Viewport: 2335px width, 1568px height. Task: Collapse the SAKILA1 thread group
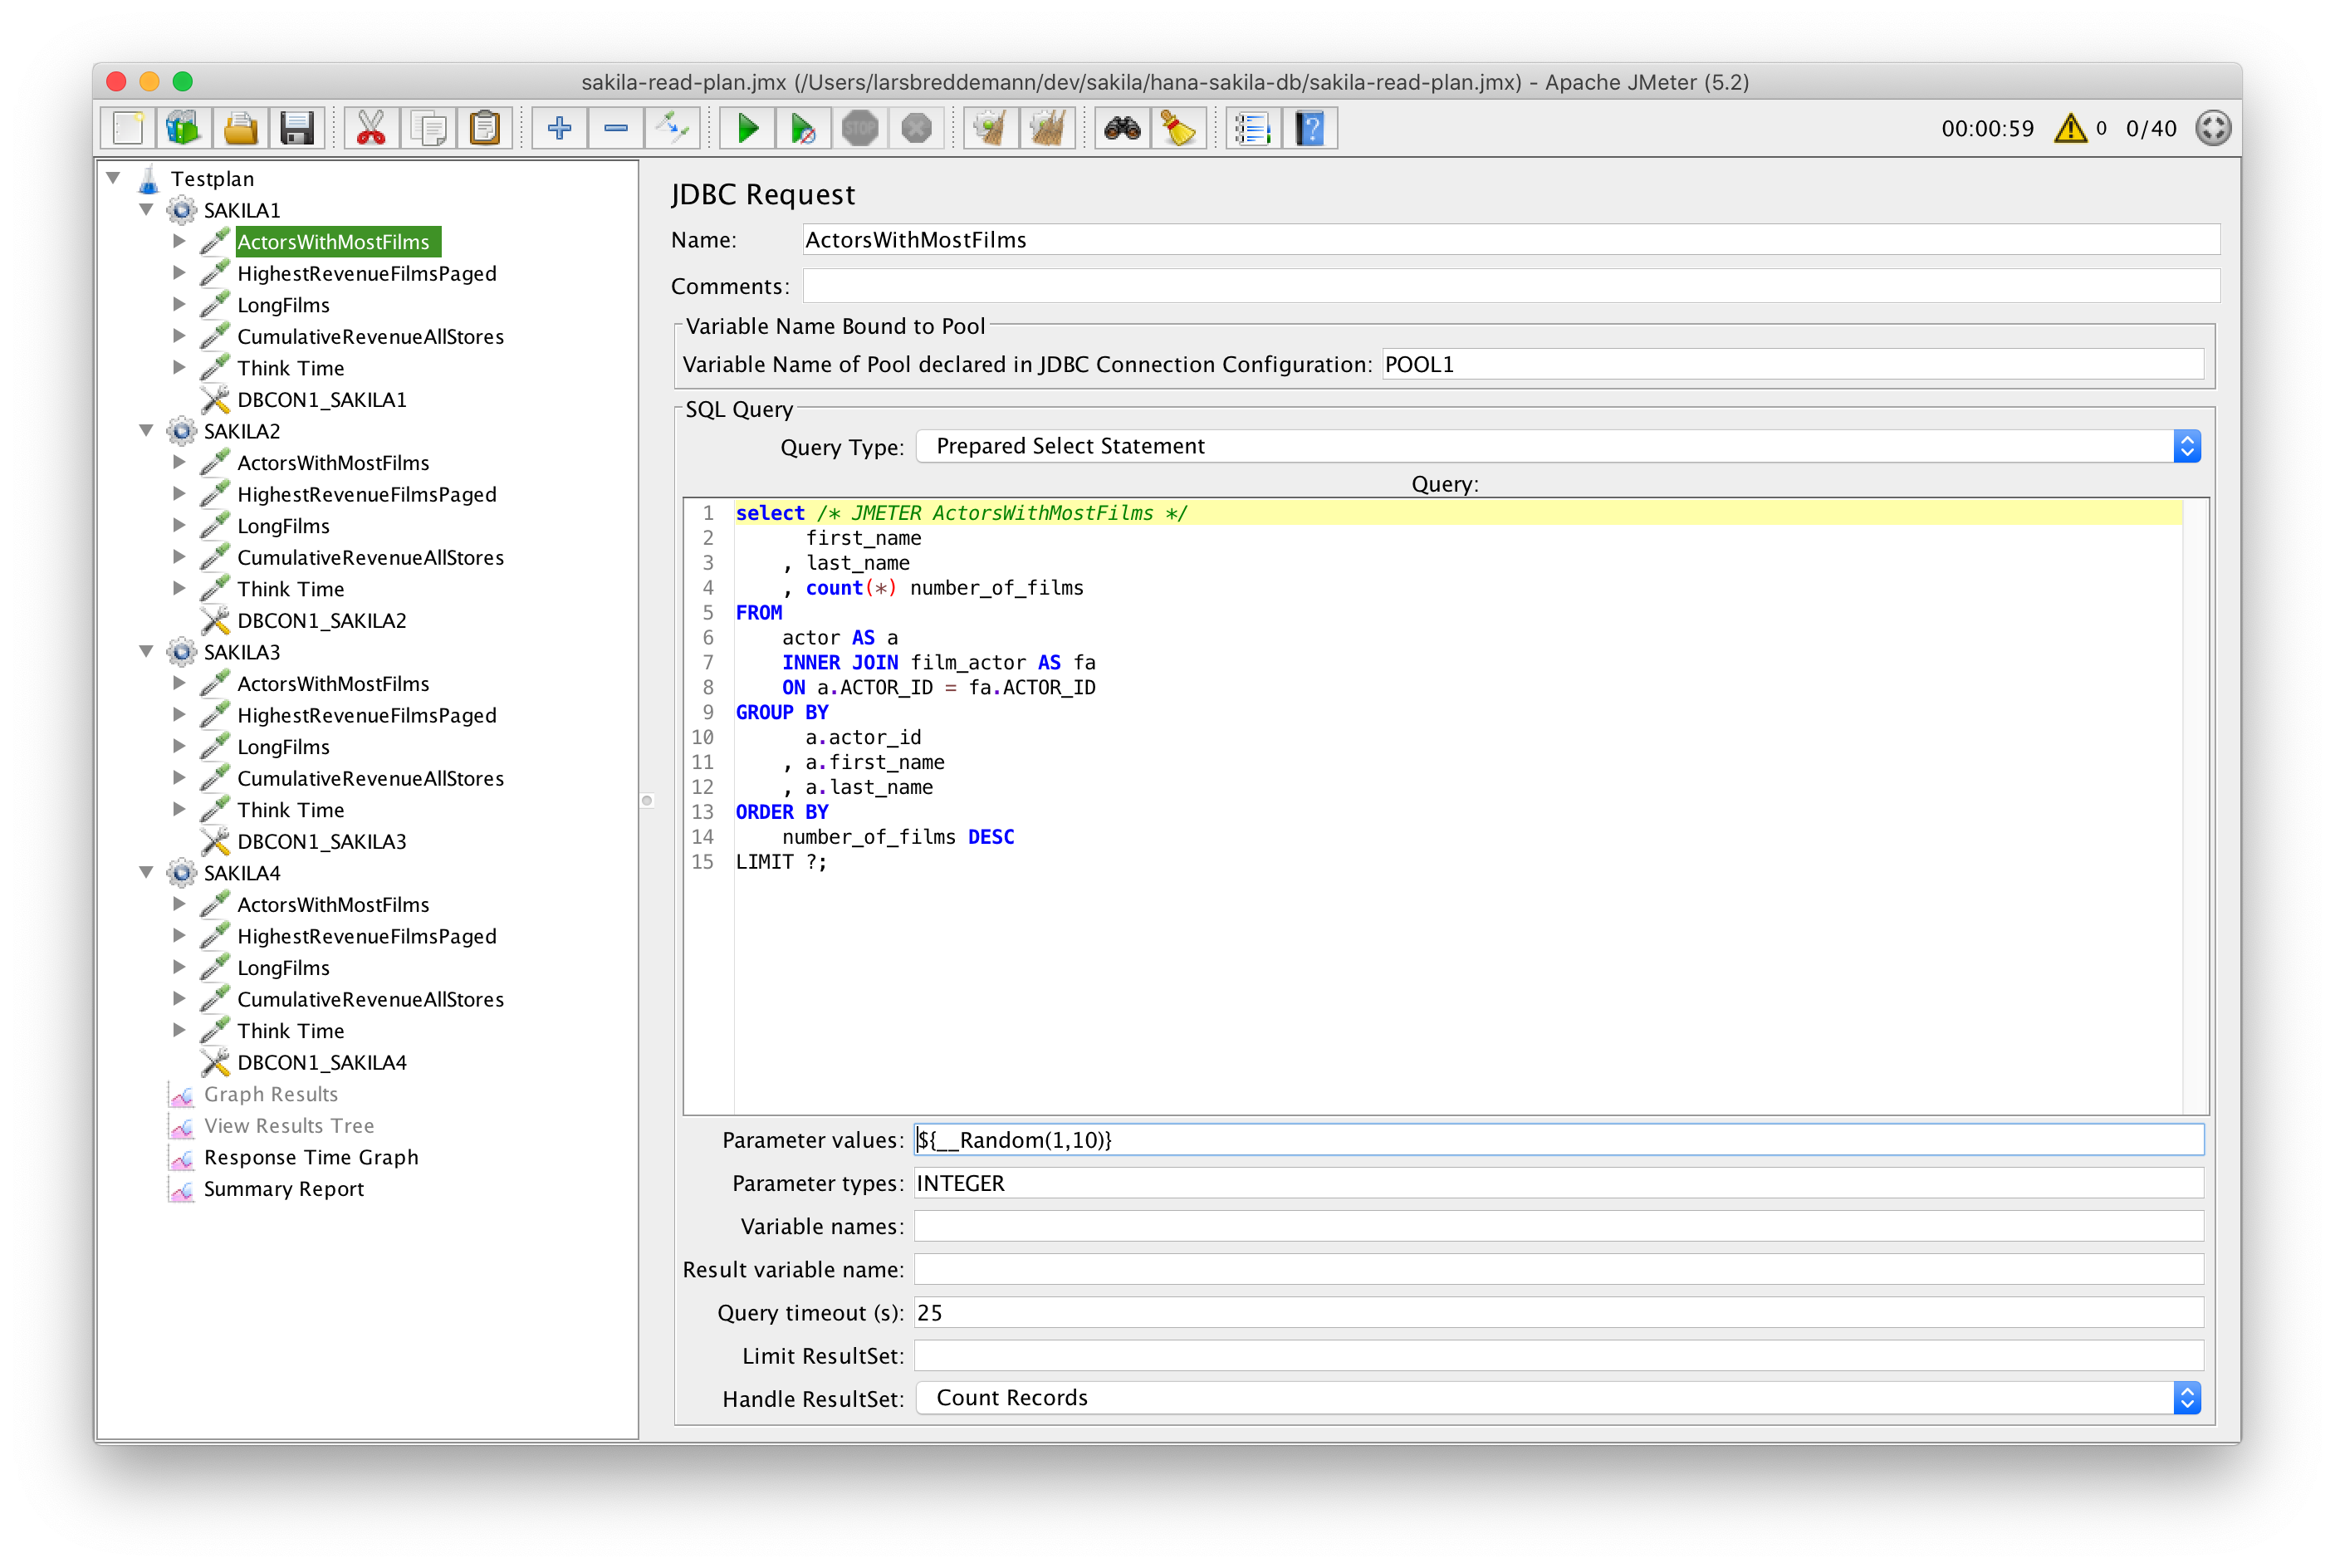pyautogui.click(x=147, y=210)
